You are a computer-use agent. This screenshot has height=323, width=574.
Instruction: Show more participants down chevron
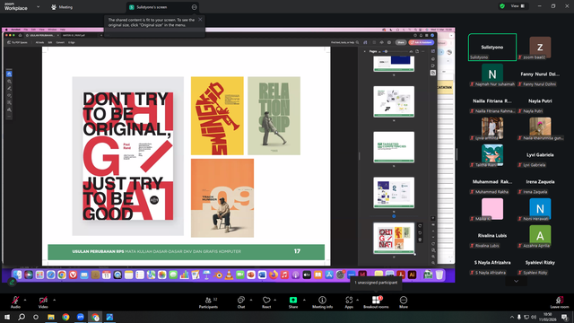click(517, 281)
